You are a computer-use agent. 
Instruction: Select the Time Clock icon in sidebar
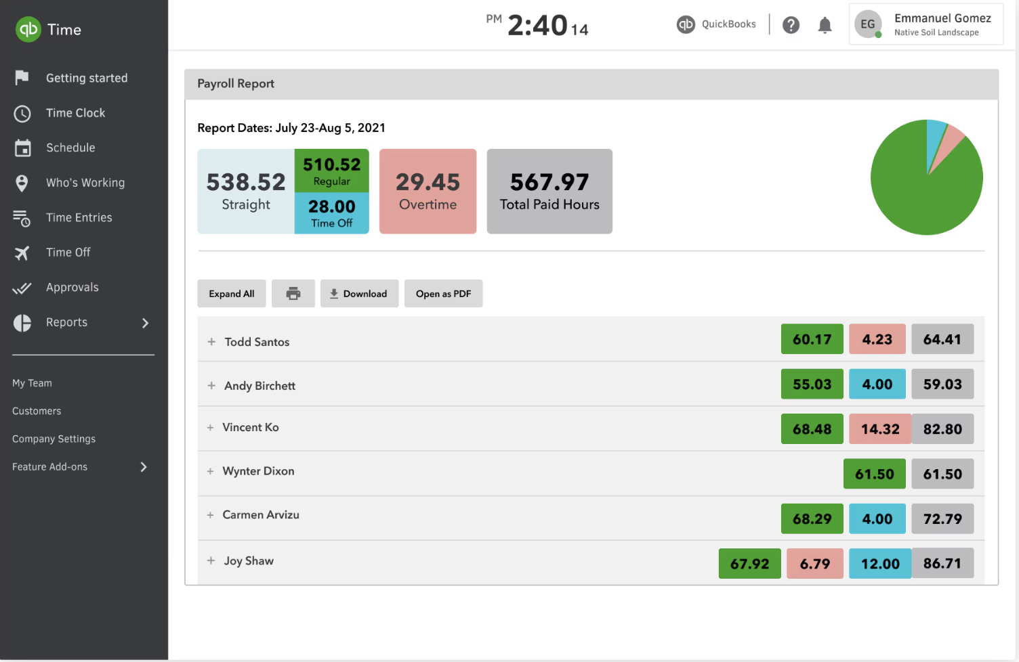[22, 113]
